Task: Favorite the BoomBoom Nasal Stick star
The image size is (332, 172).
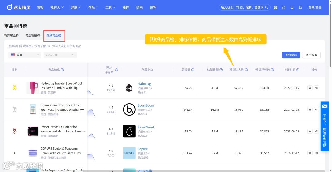Action: (310, 109)
